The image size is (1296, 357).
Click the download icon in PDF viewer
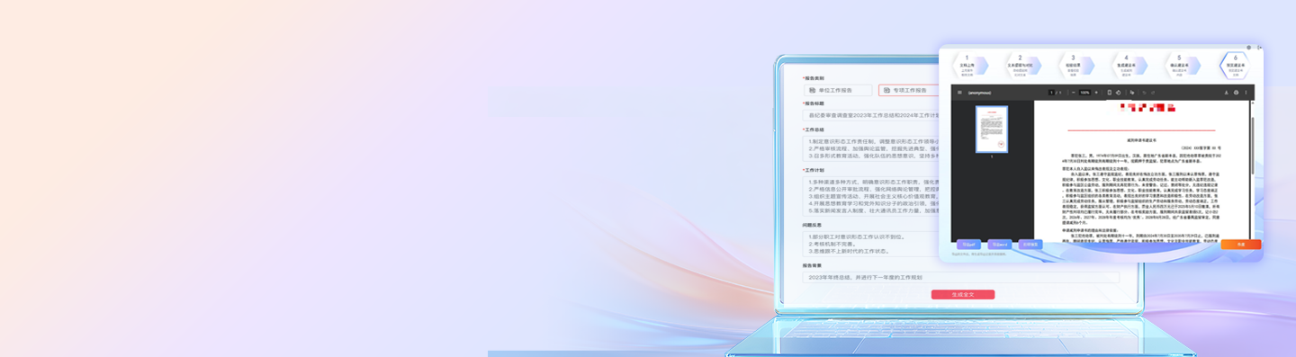pyautogui.click(x=1226, y=93)
